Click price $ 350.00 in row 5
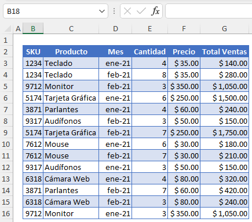Screen dimensions: 252x222 184,86
